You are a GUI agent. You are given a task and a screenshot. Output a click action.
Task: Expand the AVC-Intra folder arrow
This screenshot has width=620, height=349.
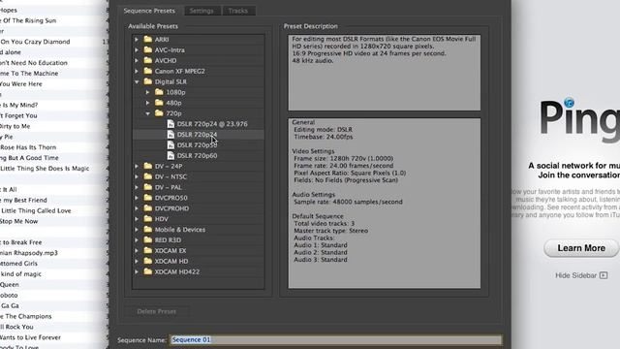[x=137, y=50]
